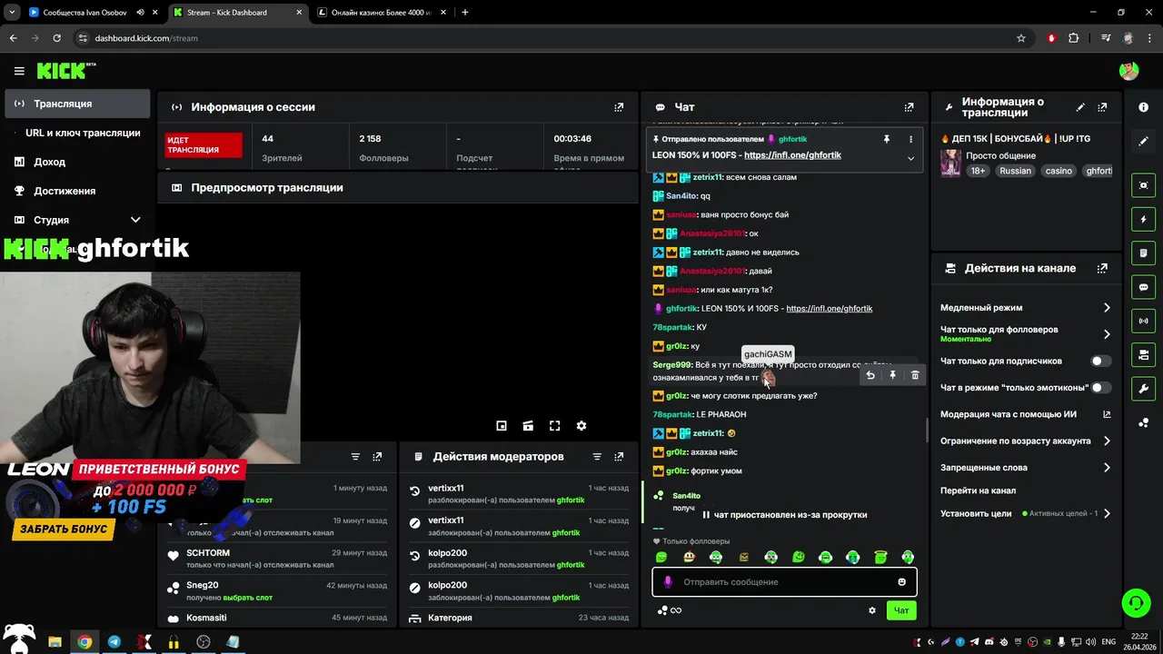The width and height of the screenshot is (1163, 654).
Task: Click the info icon in the right sidebar
Action: pos(1143,107)
